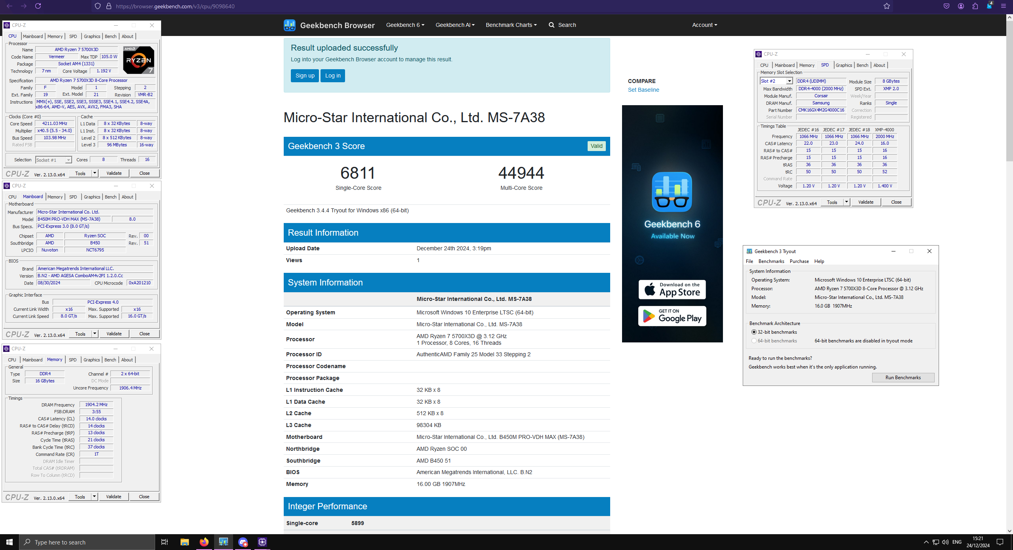Screen dimensions: 1013x550
Task: Open File menu in Geekbench 3 Tryout
Action: pyautogui.click(x=749, y=261)
